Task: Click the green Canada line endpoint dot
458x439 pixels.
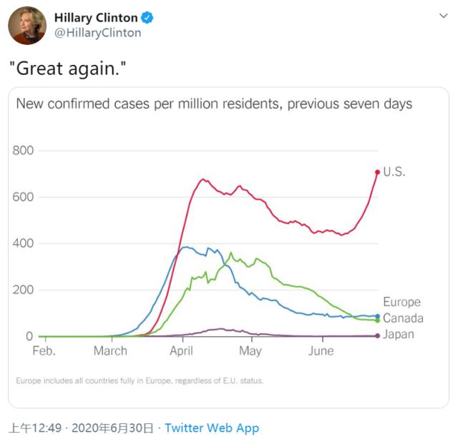Action: point(377,320)
